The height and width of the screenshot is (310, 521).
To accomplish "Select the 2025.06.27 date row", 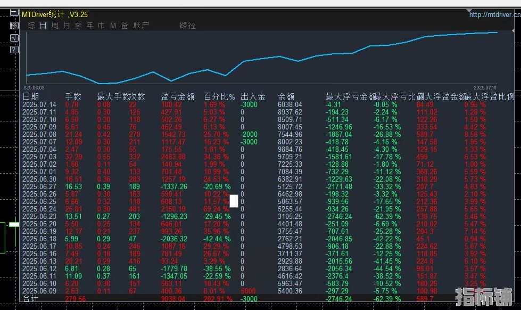I will tap(39, 186).
